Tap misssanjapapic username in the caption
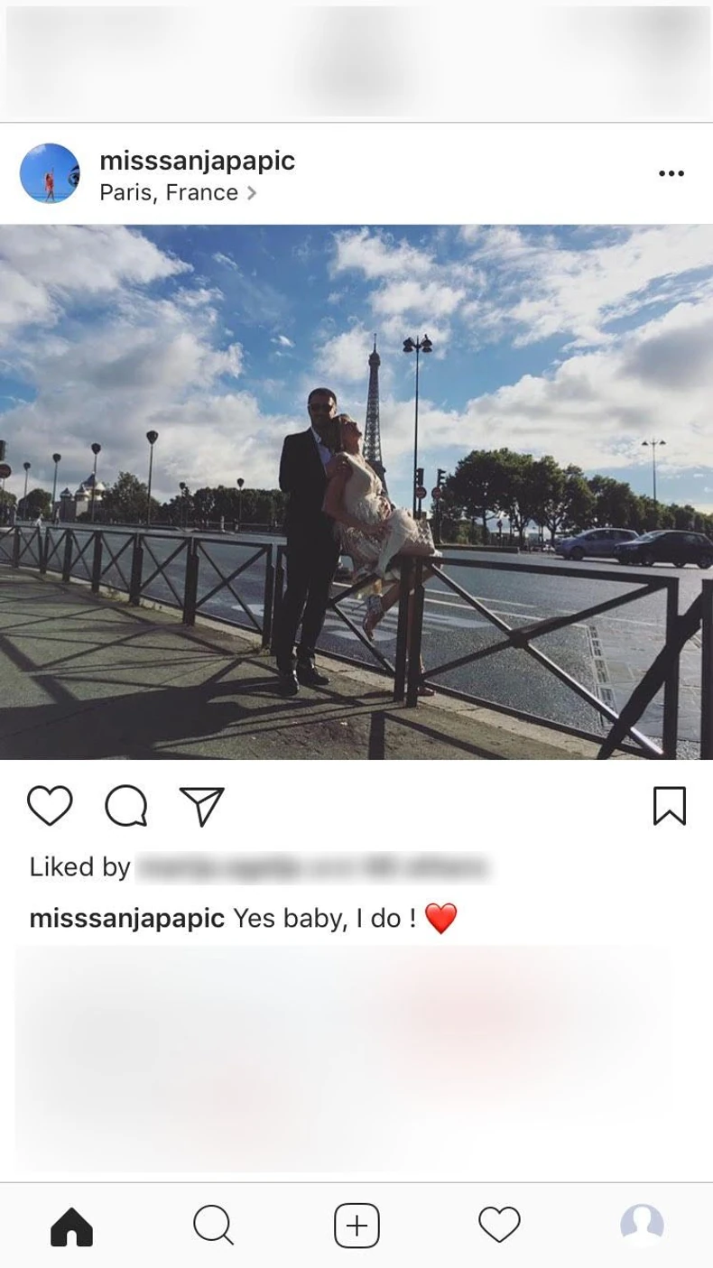 pos(127,919)
